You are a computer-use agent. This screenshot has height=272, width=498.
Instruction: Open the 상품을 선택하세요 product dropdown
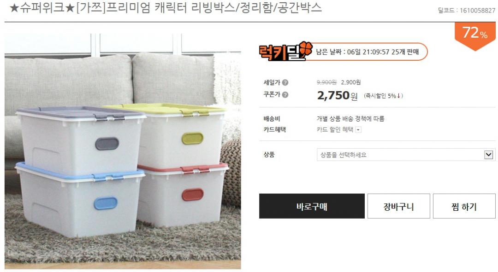point(406,155)
